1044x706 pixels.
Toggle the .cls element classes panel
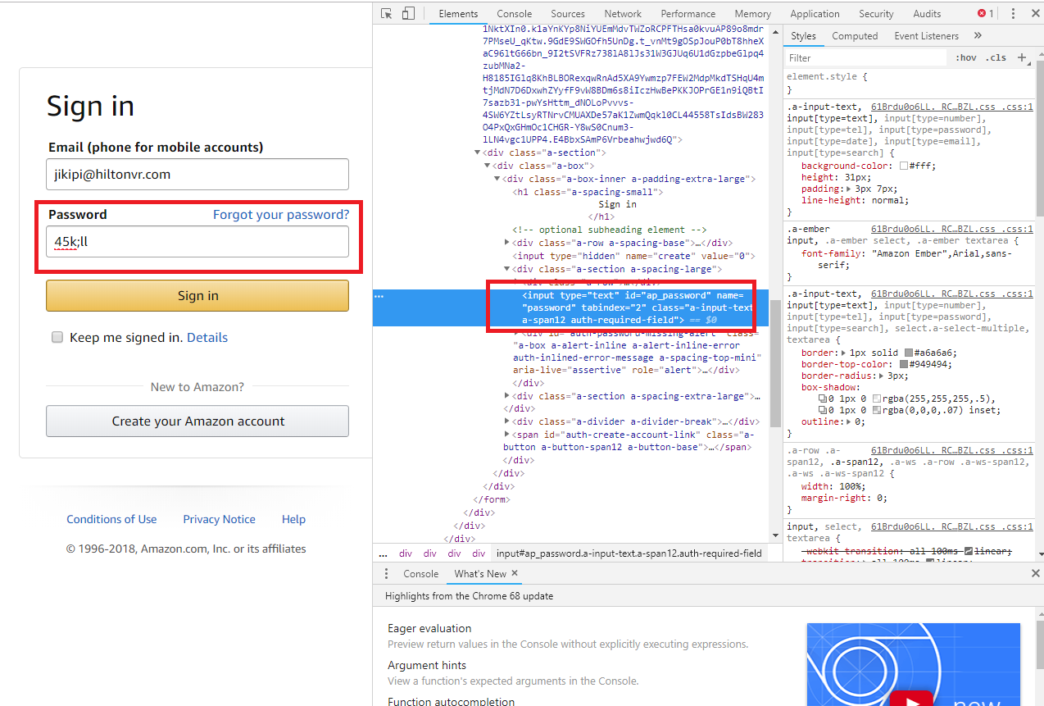[996, 57]
